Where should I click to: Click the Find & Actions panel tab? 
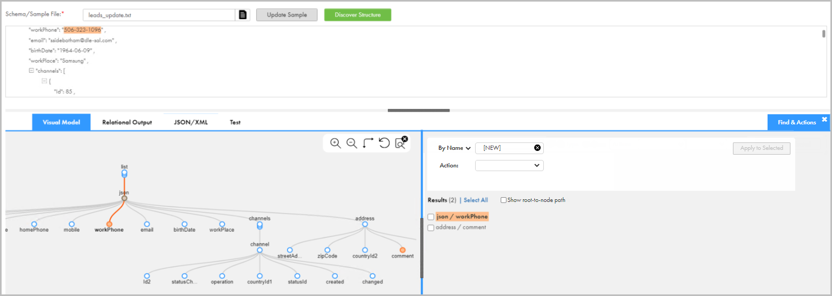[796, 122]
